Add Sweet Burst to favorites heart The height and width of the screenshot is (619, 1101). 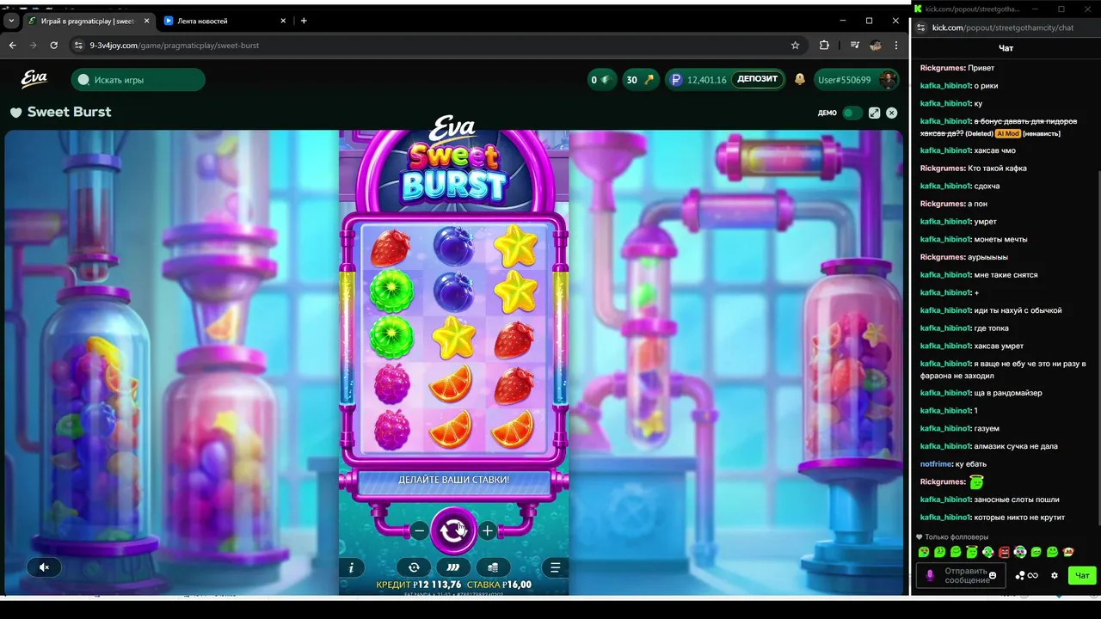click(x=15, y=112)
